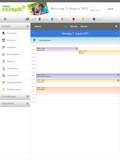Click the Heute button
Image resolution: width=120 pixels, height=160 pixels.
click(37, 26)
